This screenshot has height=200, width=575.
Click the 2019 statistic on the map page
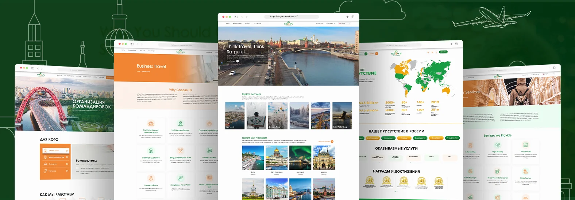(435, 103)
